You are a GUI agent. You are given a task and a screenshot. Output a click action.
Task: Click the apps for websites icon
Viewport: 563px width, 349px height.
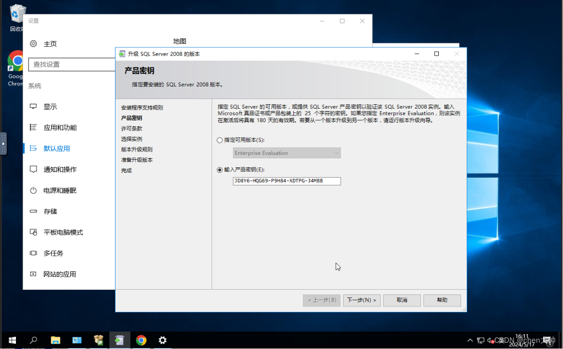point(33,274)
